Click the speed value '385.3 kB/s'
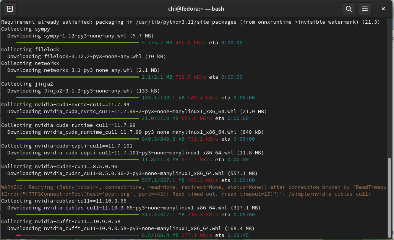Image resolution: width=394 pixels, height=240 pixels. (x=203, y=180)
